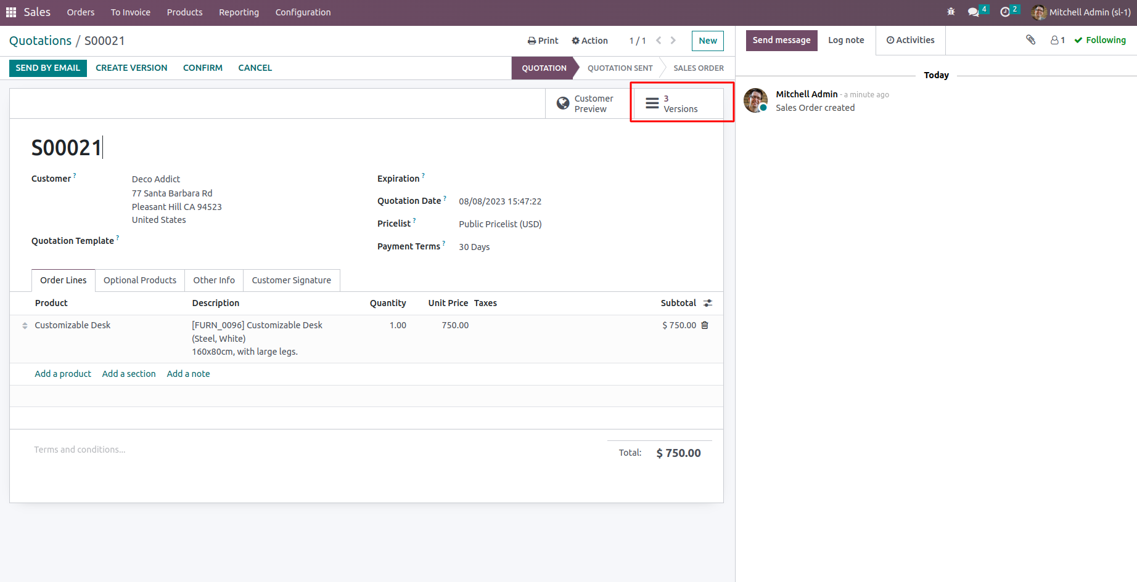Go to next record arrow
The image size is (1137, 582).
673,41
